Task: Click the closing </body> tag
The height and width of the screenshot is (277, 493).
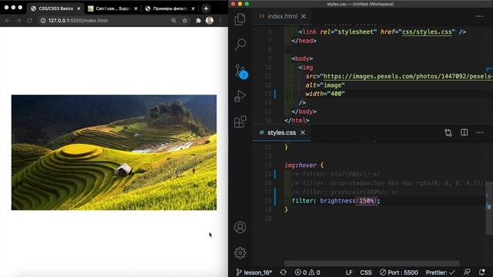Action: [x=304, y=112]
